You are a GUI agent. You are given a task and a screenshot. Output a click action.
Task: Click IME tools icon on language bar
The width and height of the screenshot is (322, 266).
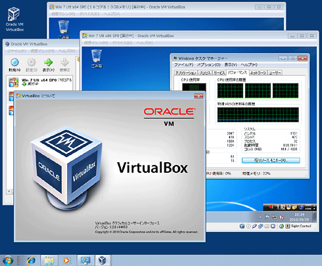[294, 207]
